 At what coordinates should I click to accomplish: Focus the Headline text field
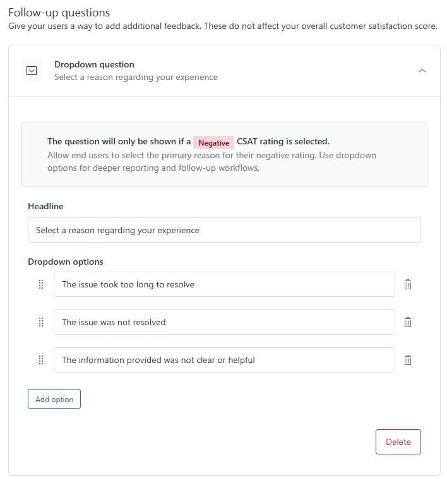224,230
